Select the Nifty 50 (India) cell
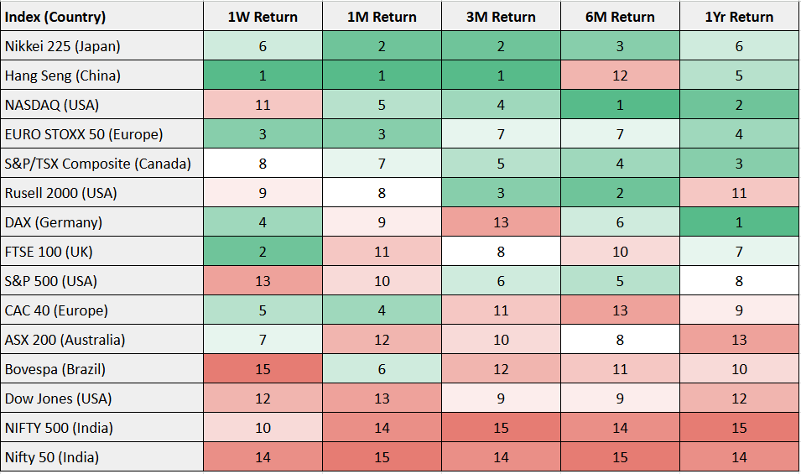The height and width of the screenshot is (474, 801). (x=102, y=457)
